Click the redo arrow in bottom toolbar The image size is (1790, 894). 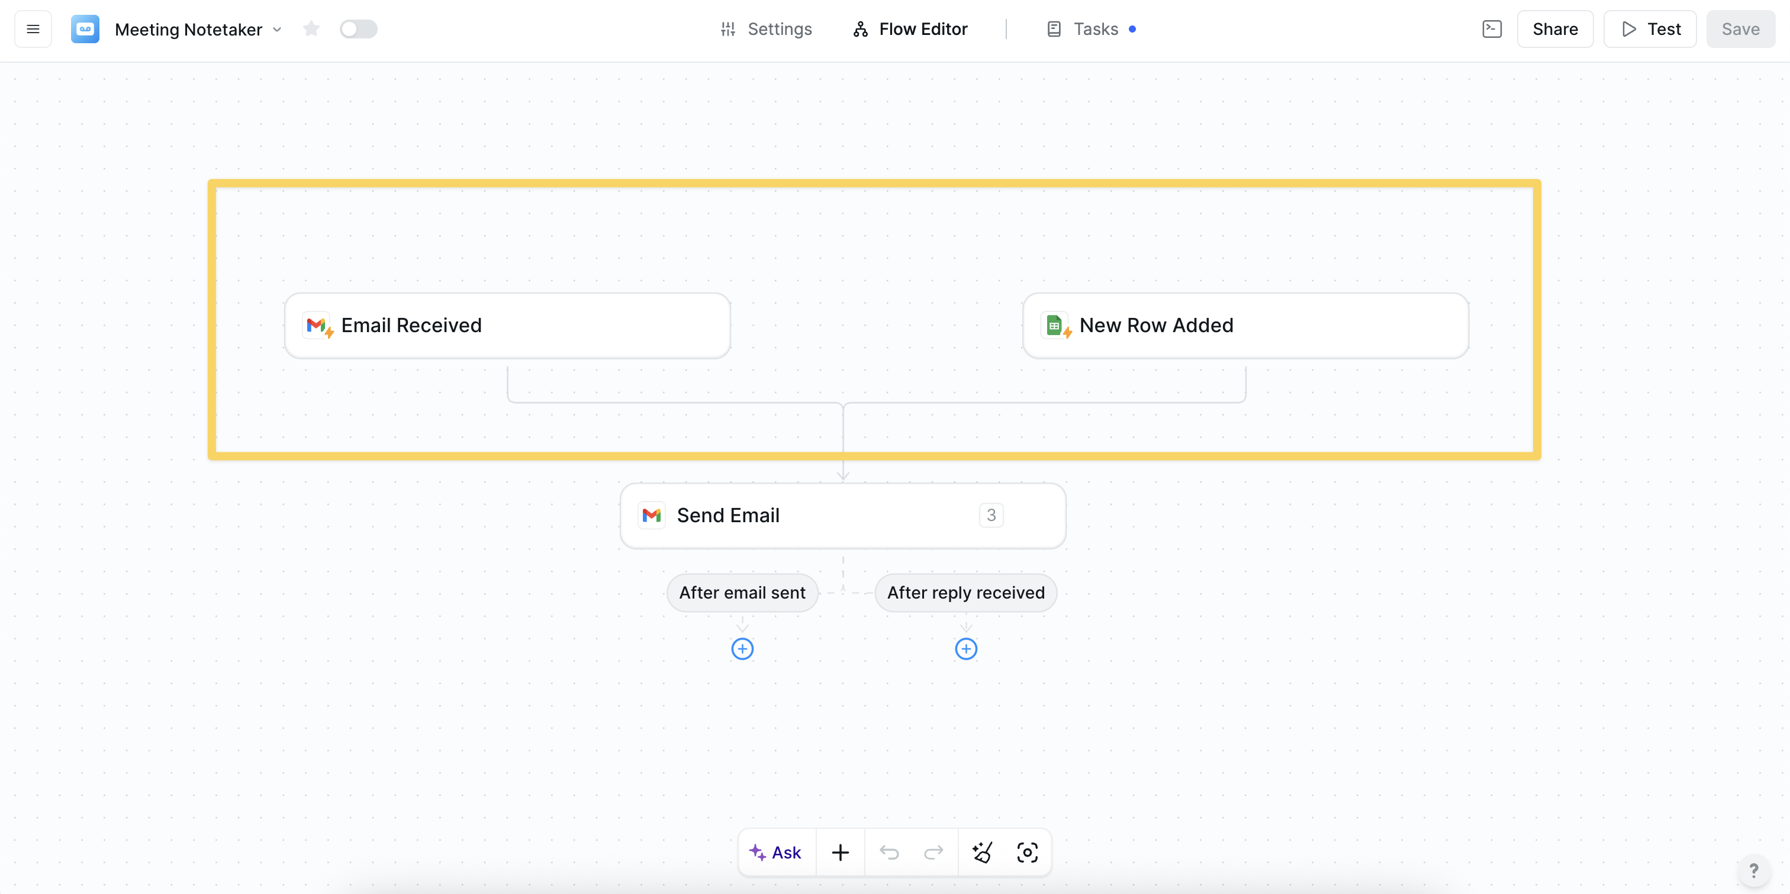(x=934, y=851)
